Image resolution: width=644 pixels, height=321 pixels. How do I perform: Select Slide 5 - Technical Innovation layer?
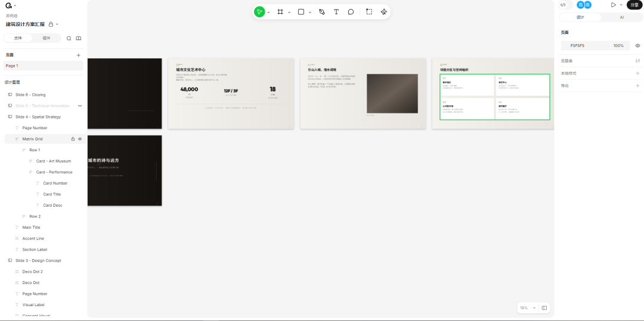[x=44, y=106]
